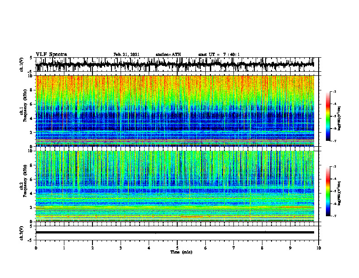359x278 pixels.
Task: Click time axis tick label "5"
Action: tap(177, 248)
